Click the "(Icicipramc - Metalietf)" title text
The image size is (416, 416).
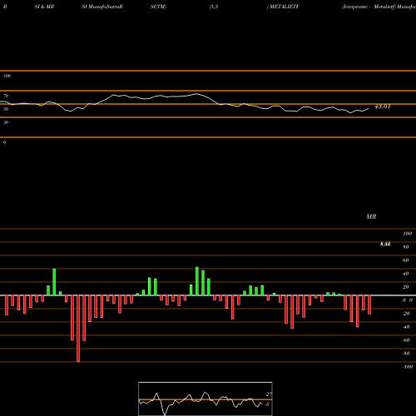369,7
